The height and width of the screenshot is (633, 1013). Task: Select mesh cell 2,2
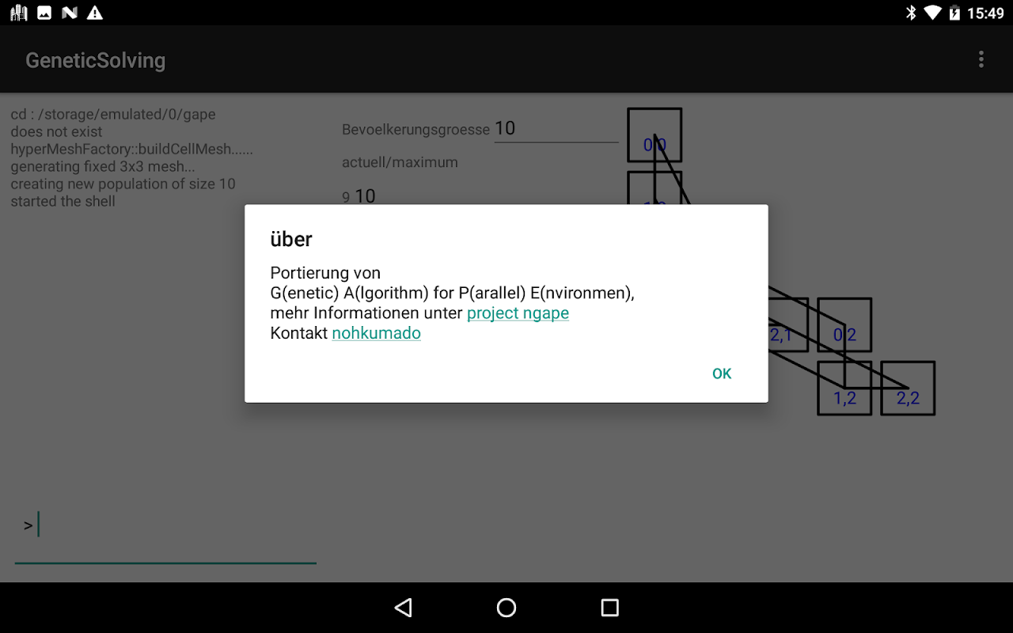pos(908,389)
